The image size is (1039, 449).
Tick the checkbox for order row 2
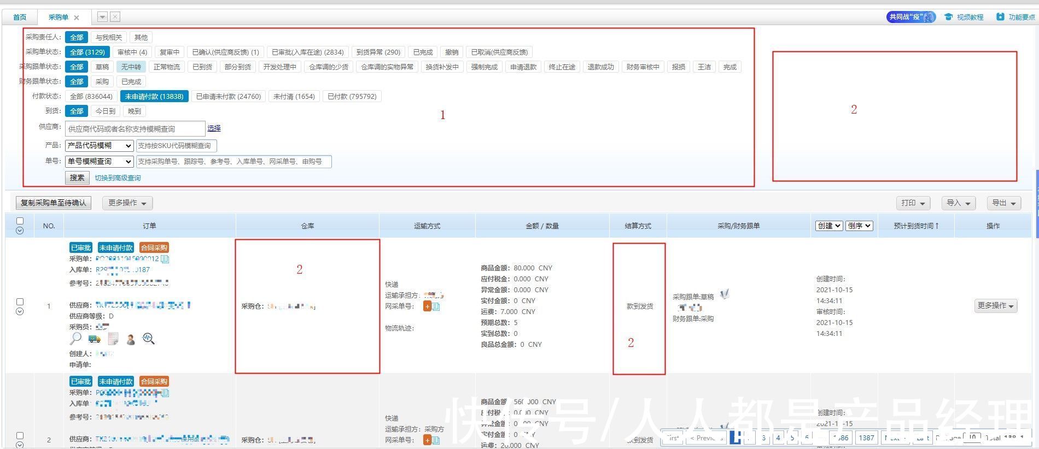[20, 435]
